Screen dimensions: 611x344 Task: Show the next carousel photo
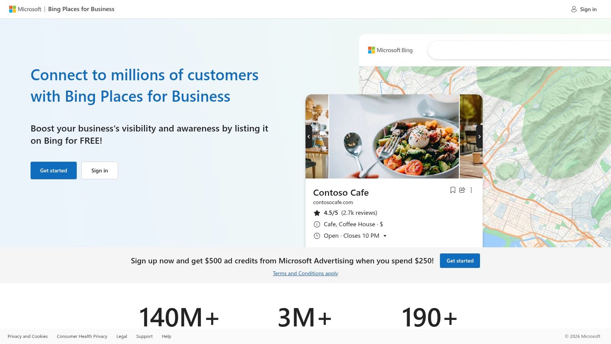(479, 136)
